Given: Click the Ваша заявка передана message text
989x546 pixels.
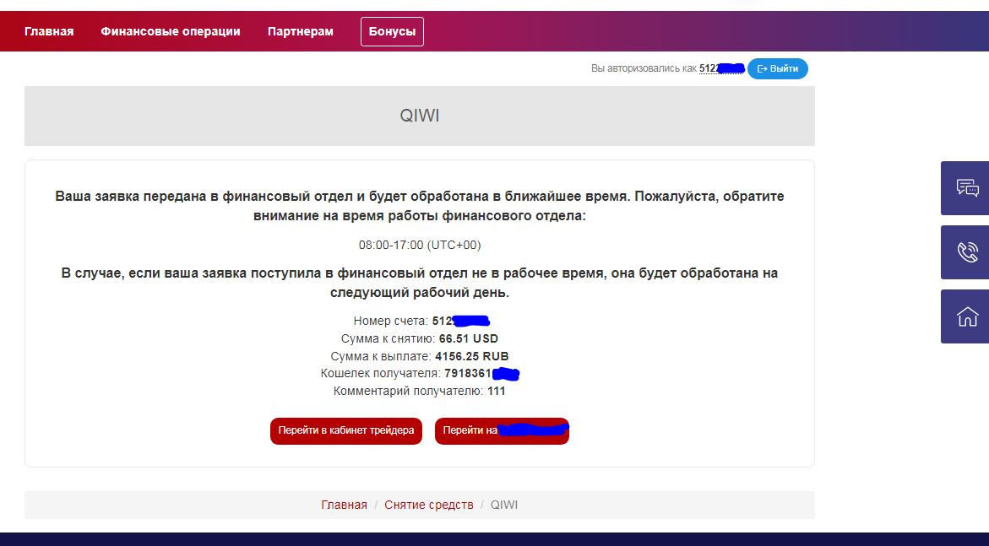Looking at the screenshot, I should (420, 206).
